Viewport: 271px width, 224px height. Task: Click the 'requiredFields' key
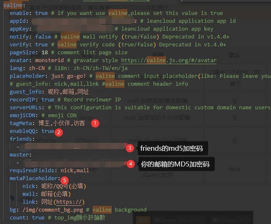click(x=32, y=170)
